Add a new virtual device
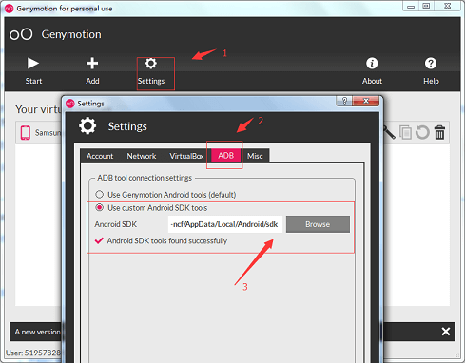Image resolution: width=465 pixels, height=363 pixels. [92, 71]
